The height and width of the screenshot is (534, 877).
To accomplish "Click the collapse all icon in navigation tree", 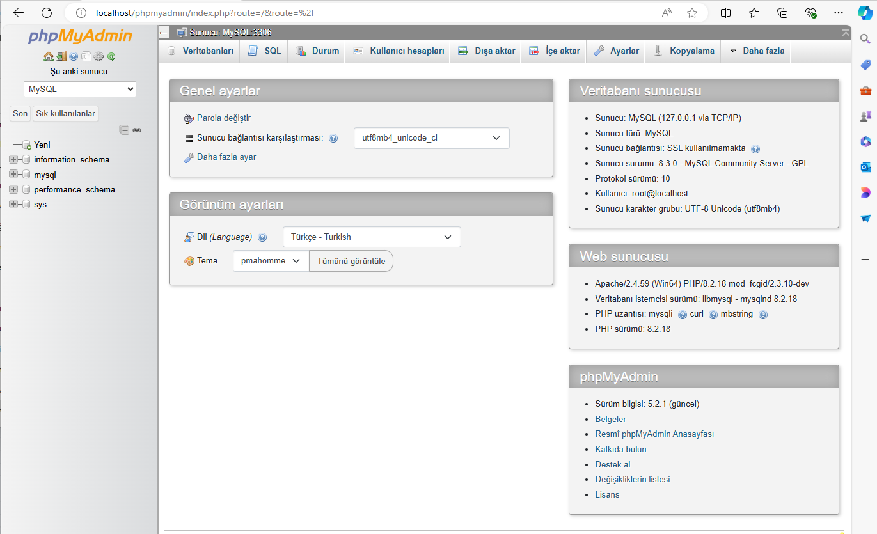I will tap(125, 130).
